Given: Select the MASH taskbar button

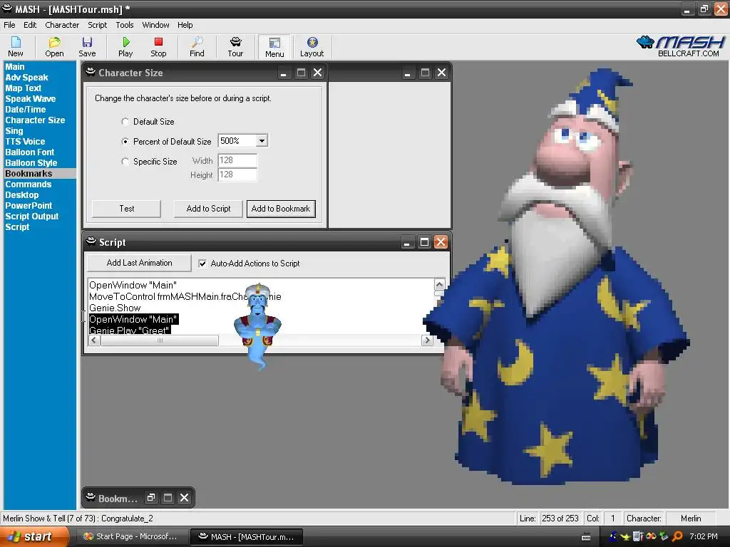Looking at the screenshot, I should point(247,537).
